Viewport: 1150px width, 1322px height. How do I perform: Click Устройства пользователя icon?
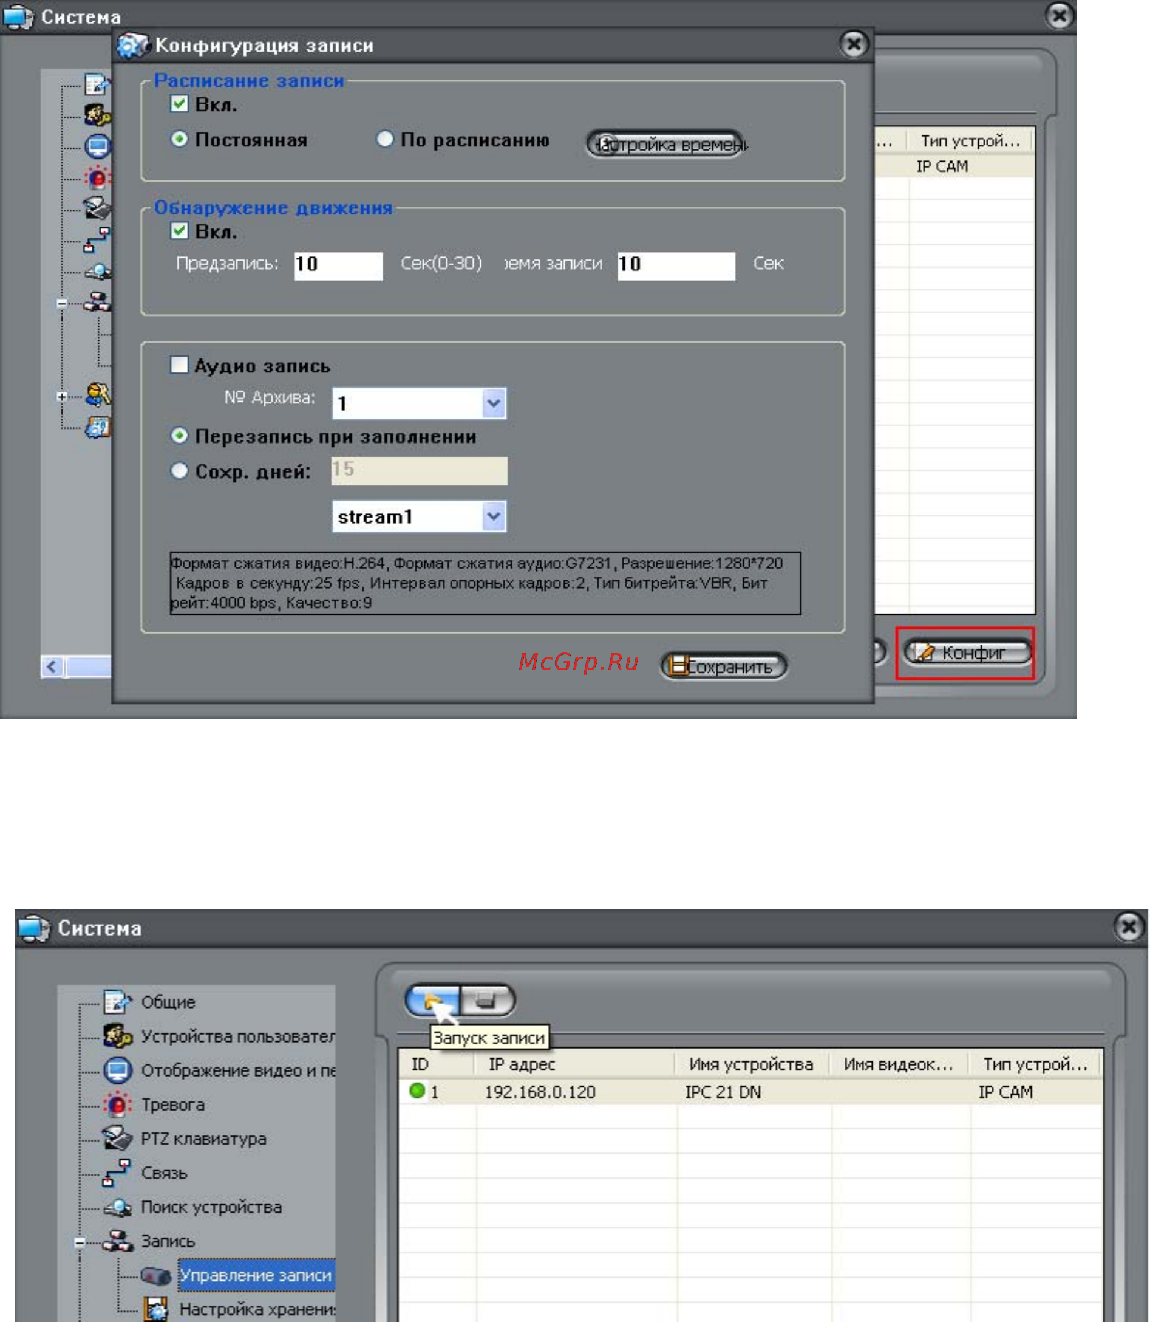(x=117, y=1035)
